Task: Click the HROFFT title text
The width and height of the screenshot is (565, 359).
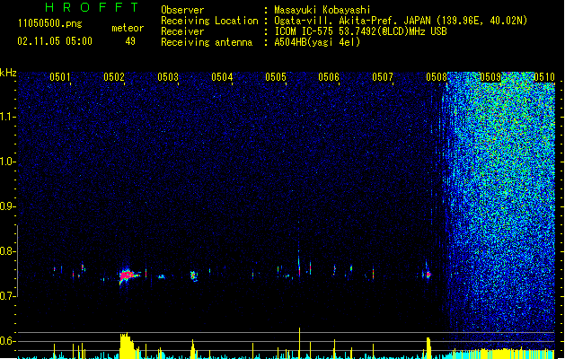Action: [92, 7]
